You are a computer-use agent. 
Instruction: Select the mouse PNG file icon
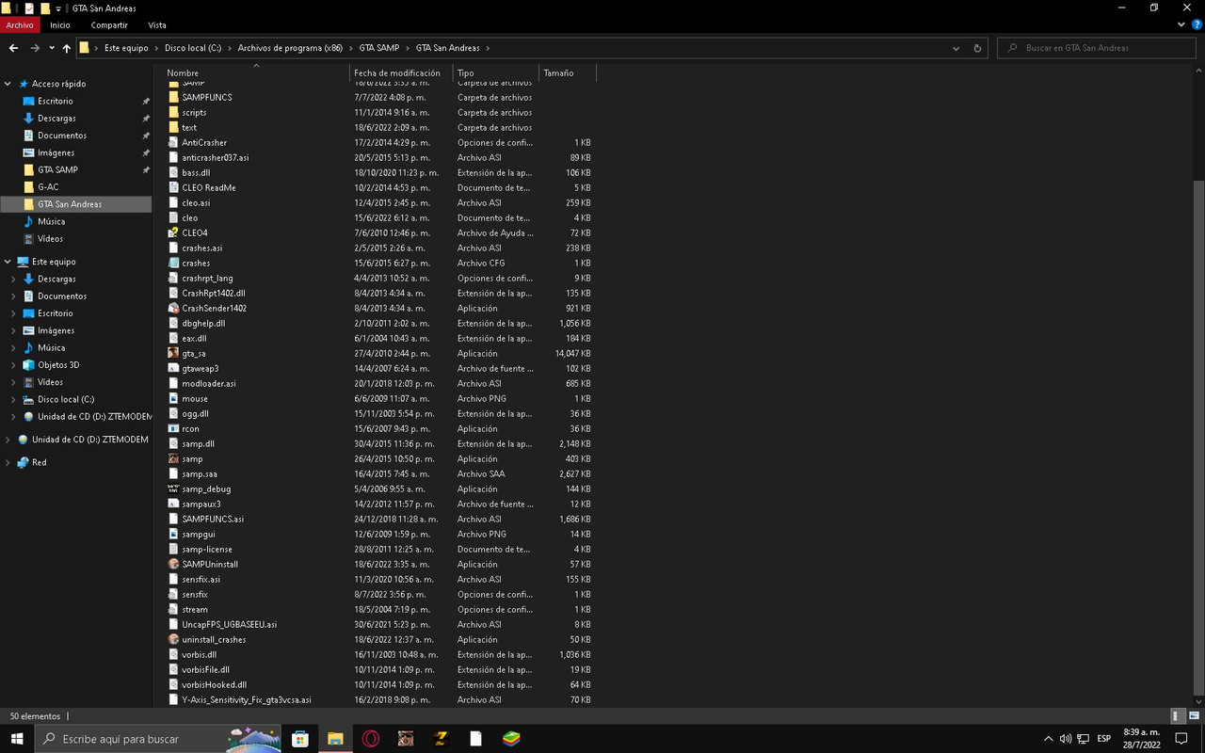click(173, 398)
